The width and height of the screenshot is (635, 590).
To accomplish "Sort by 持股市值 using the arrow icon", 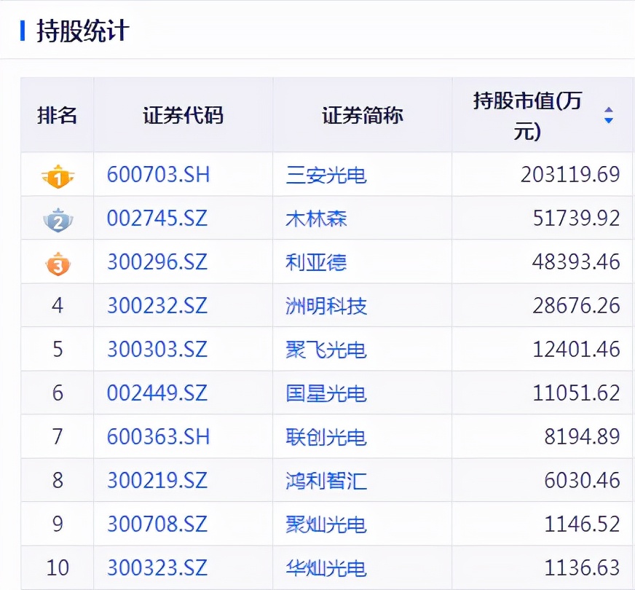I will click(608, 115).
